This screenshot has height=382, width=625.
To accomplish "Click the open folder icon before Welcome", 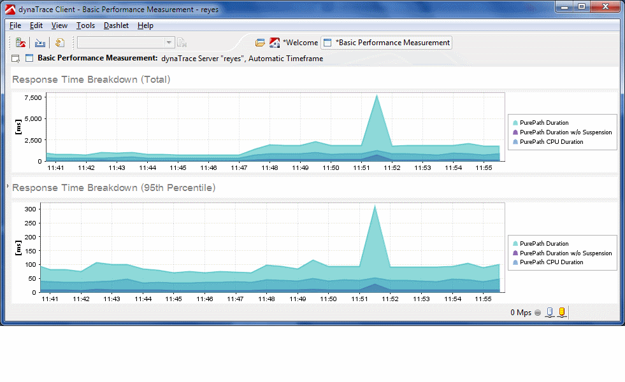I will click(260, 43).
